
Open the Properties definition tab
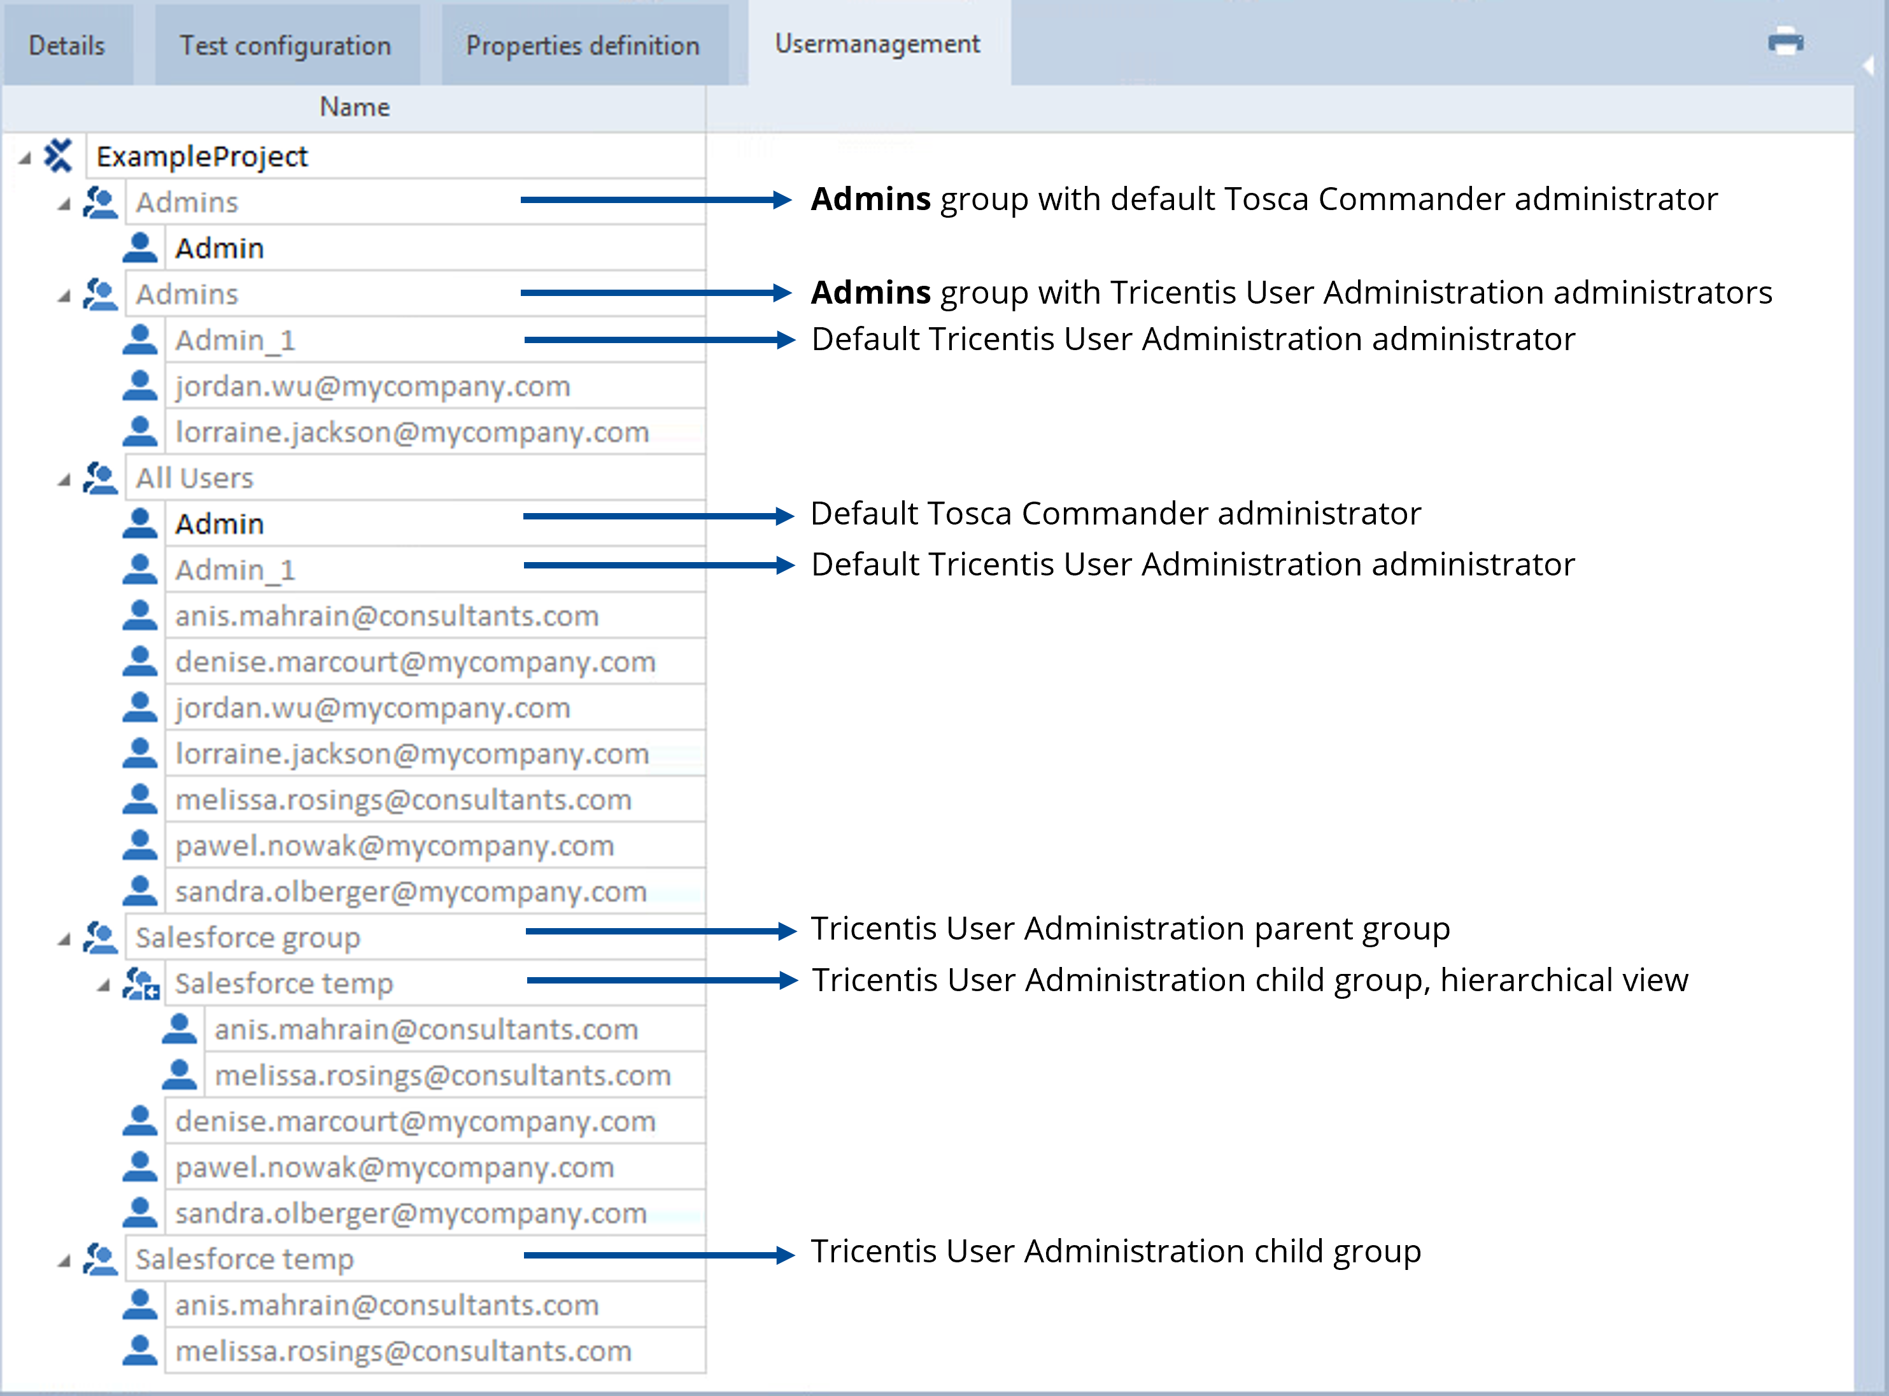point(583,46)
